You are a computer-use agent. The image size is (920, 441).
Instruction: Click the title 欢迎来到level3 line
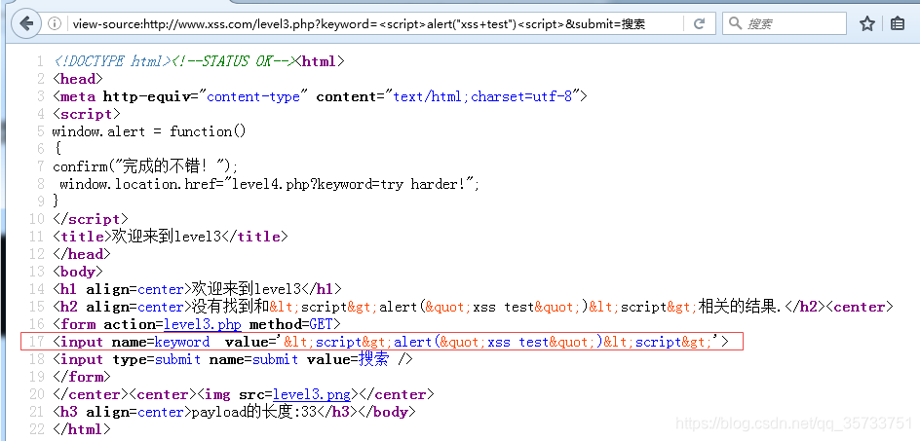click(x=171, y=237)
